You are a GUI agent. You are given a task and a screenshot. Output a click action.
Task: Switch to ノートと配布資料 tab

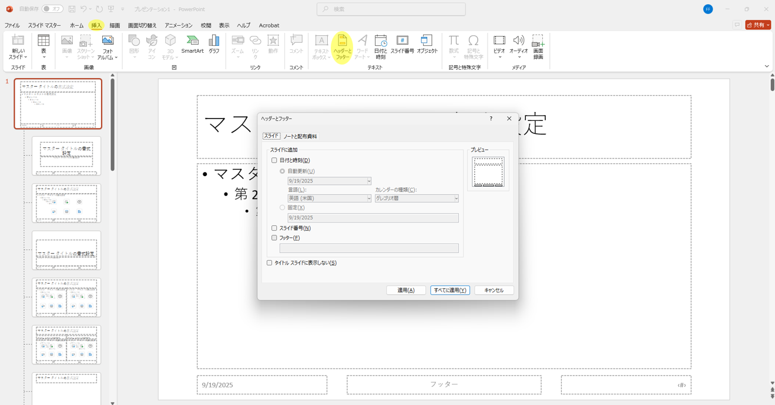coord(300,136)
